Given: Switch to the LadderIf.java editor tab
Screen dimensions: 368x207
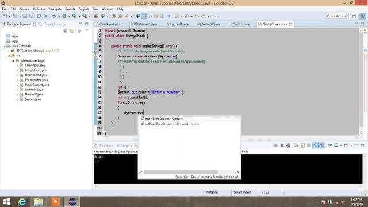Looking at the screenshot, I should point(177,24).
